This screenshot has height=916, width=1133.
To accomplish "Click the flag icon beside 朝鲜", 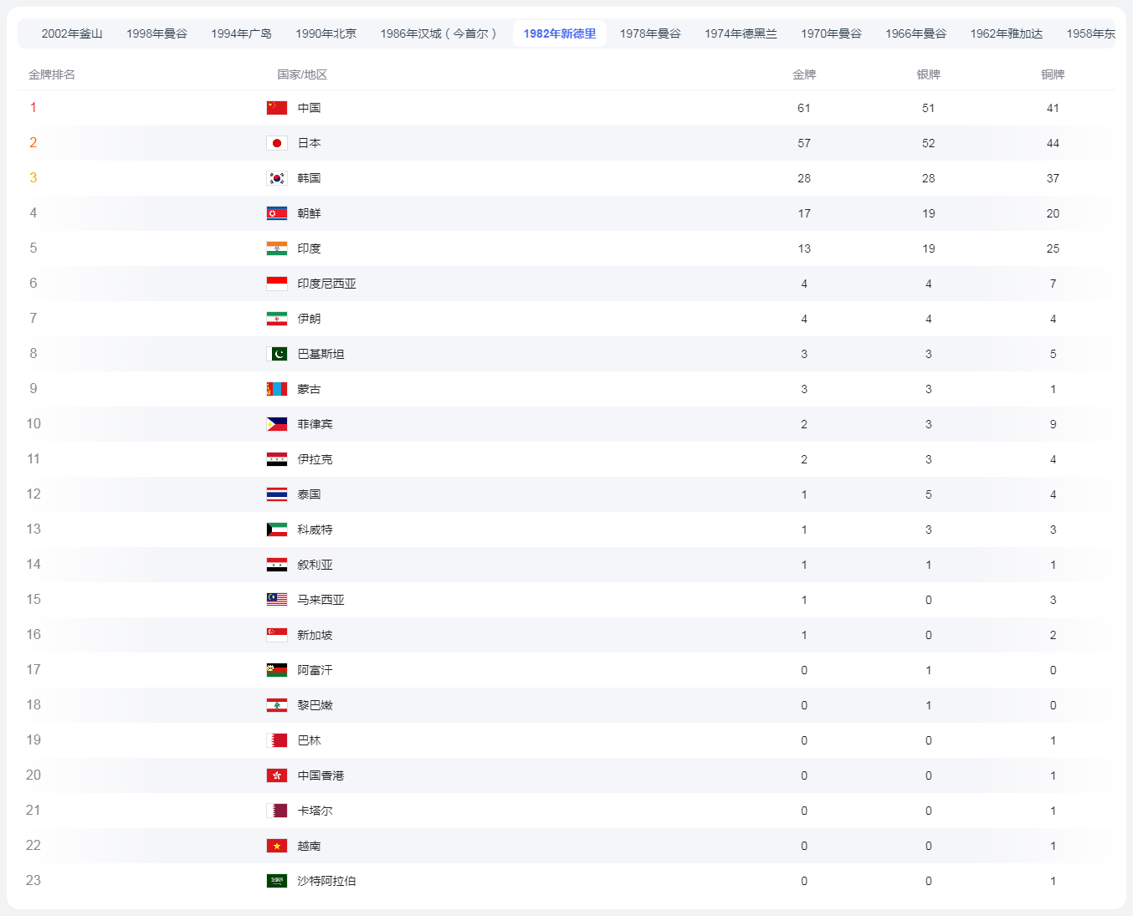I will coord(277,213).
